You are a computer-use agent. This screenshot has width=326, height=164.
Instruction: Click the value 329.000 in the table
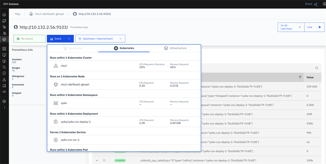312,86
